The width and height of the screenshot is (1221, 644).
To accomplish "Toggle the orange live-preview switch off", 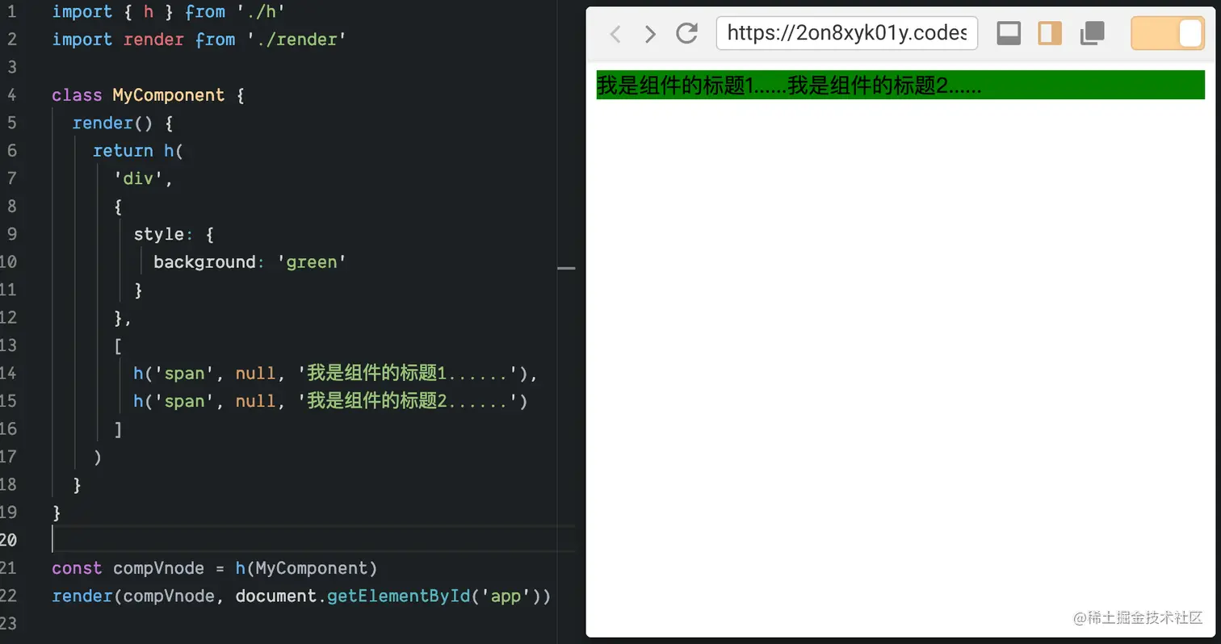I will (1167, 33).
